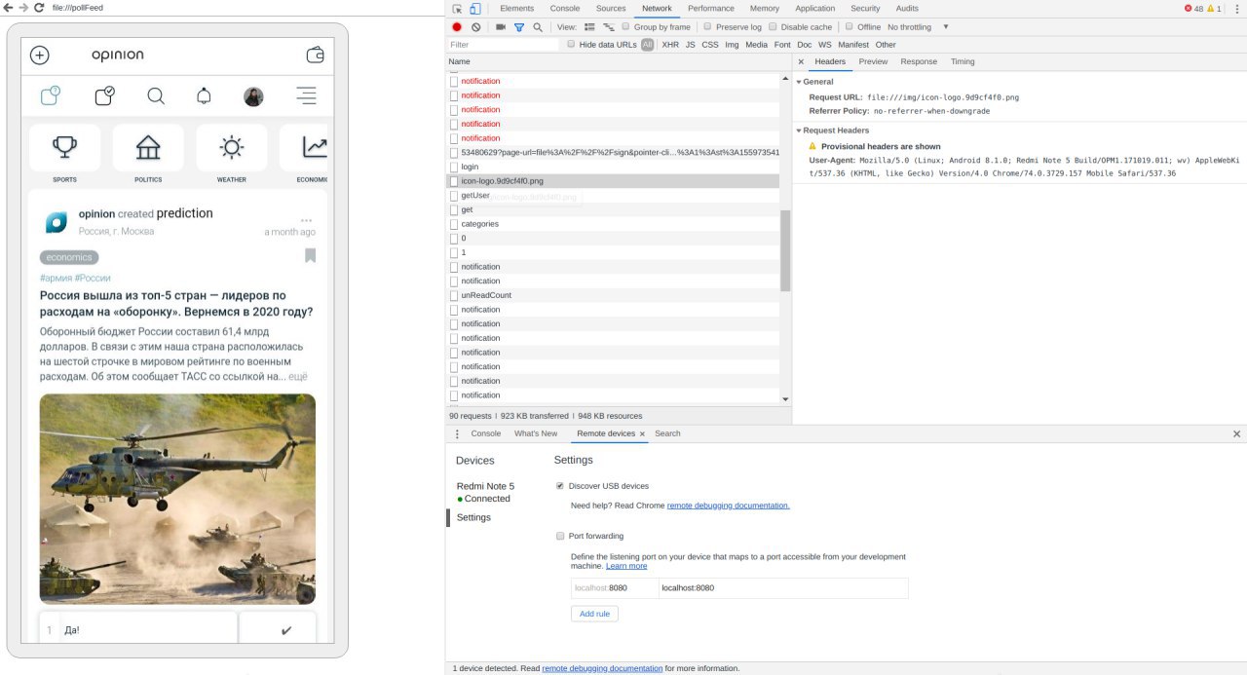Select the Sports trophy category
The height and width of the screenshot is (675, 1247).
65,148
